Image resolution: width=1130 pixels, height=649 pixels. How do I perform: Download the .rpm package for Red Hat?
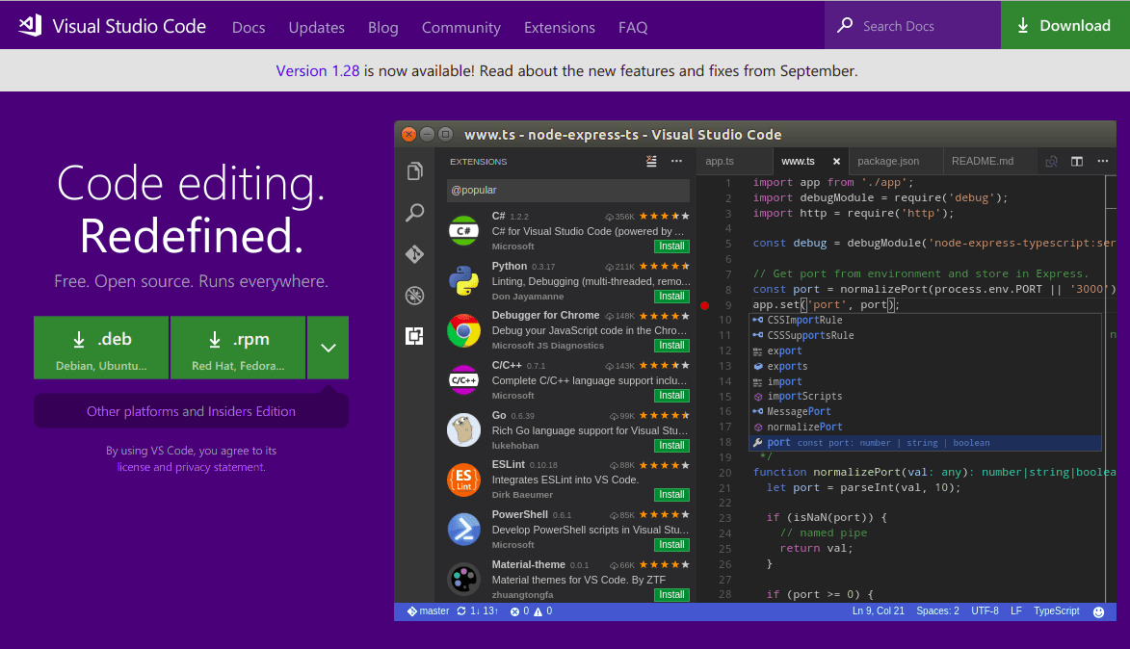[238, 348]
